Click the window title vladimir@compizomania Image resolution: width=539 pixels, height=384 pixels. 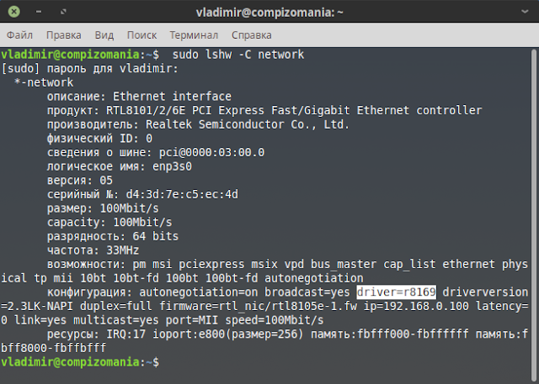click(x=269, y=13)
